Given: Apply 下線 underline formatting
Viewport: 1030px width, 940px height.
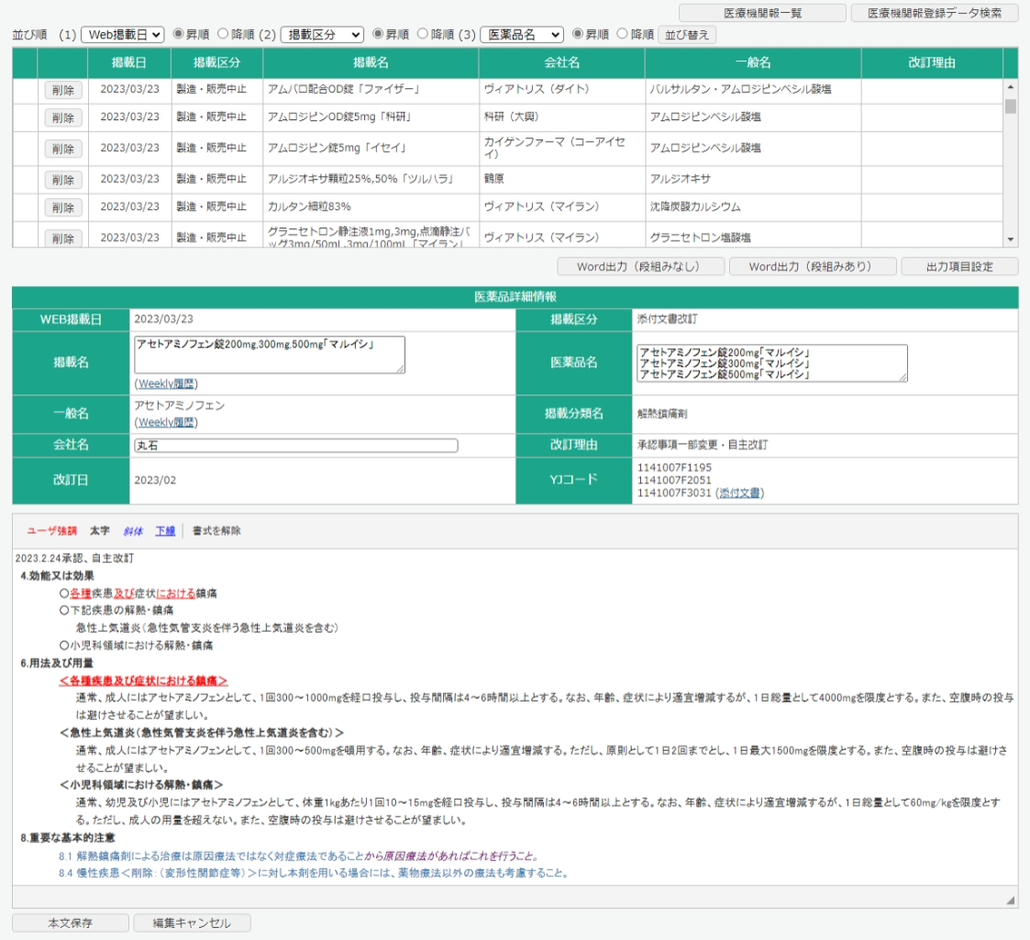Looking at the screenshot, I should (165, 531).
